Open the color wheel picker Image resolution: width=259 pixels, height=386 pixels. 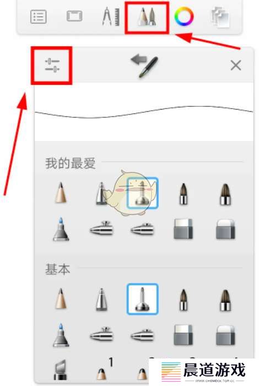(184, 17)
